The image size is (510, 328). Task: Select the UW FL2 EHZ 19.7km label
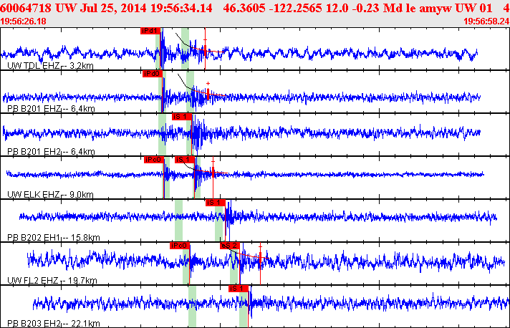(x=52, y=280)
